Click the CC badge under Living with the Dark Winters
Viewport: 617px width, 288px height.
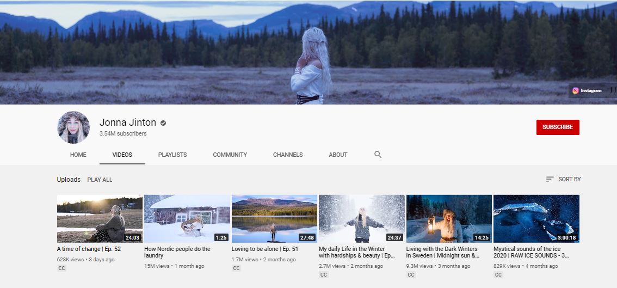click(x=411, y=274)
